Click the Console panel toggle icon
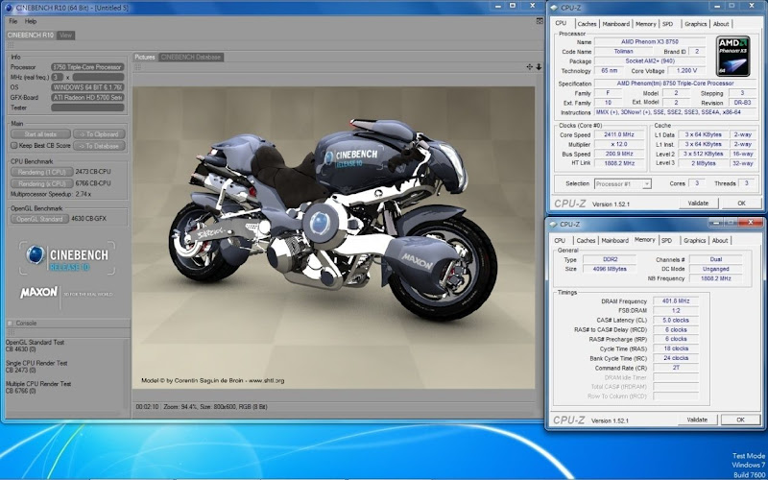Viewport: 768px width, 480px height. [10, 324]
